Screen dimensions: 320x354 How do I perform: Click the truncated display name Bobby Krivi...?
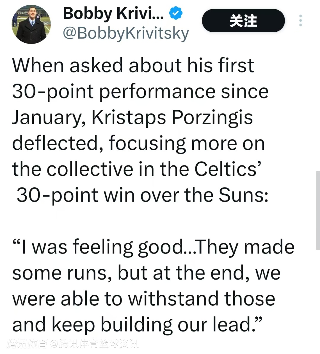[x=113, y=14]
